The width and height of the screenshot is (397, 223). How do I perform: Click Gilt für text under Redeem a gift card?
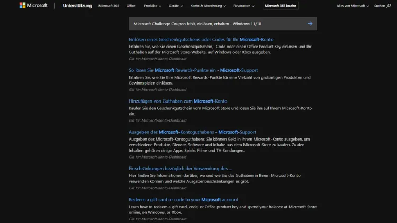tap(158, 219)
